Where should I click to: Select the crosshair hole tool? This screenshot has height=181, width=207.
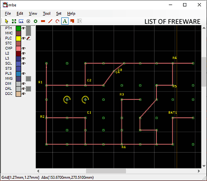[28, 21]
